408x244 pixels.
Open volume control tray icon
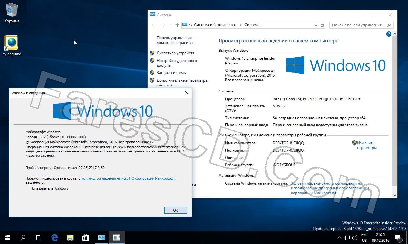pos(354,237)
